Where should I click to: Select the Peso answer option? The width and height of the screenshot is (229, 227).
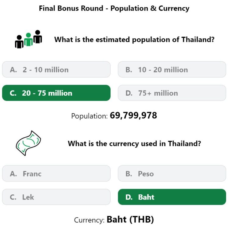click(172, 174)
